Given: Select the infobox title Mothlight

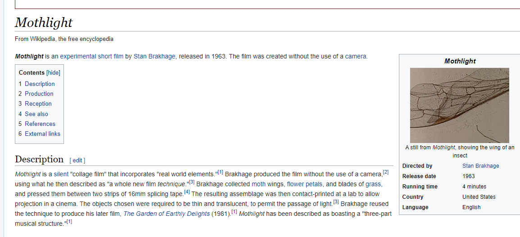Looking at the screenshot, I should 460,61.
